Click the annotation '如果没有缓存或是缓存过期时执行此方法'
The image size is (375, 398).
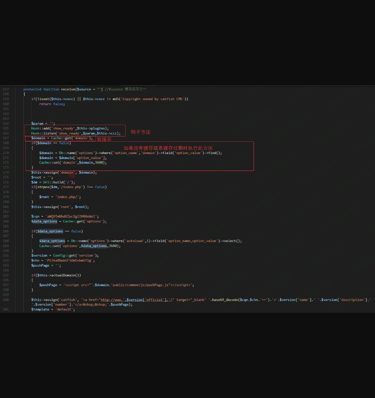click(168, 148)
